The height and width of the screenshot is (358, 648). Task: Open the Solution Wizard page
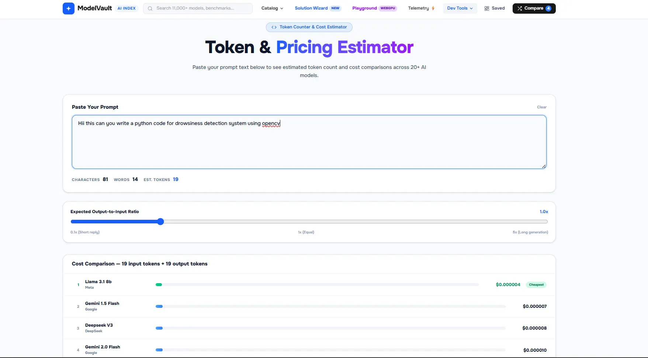pos(311,8)
